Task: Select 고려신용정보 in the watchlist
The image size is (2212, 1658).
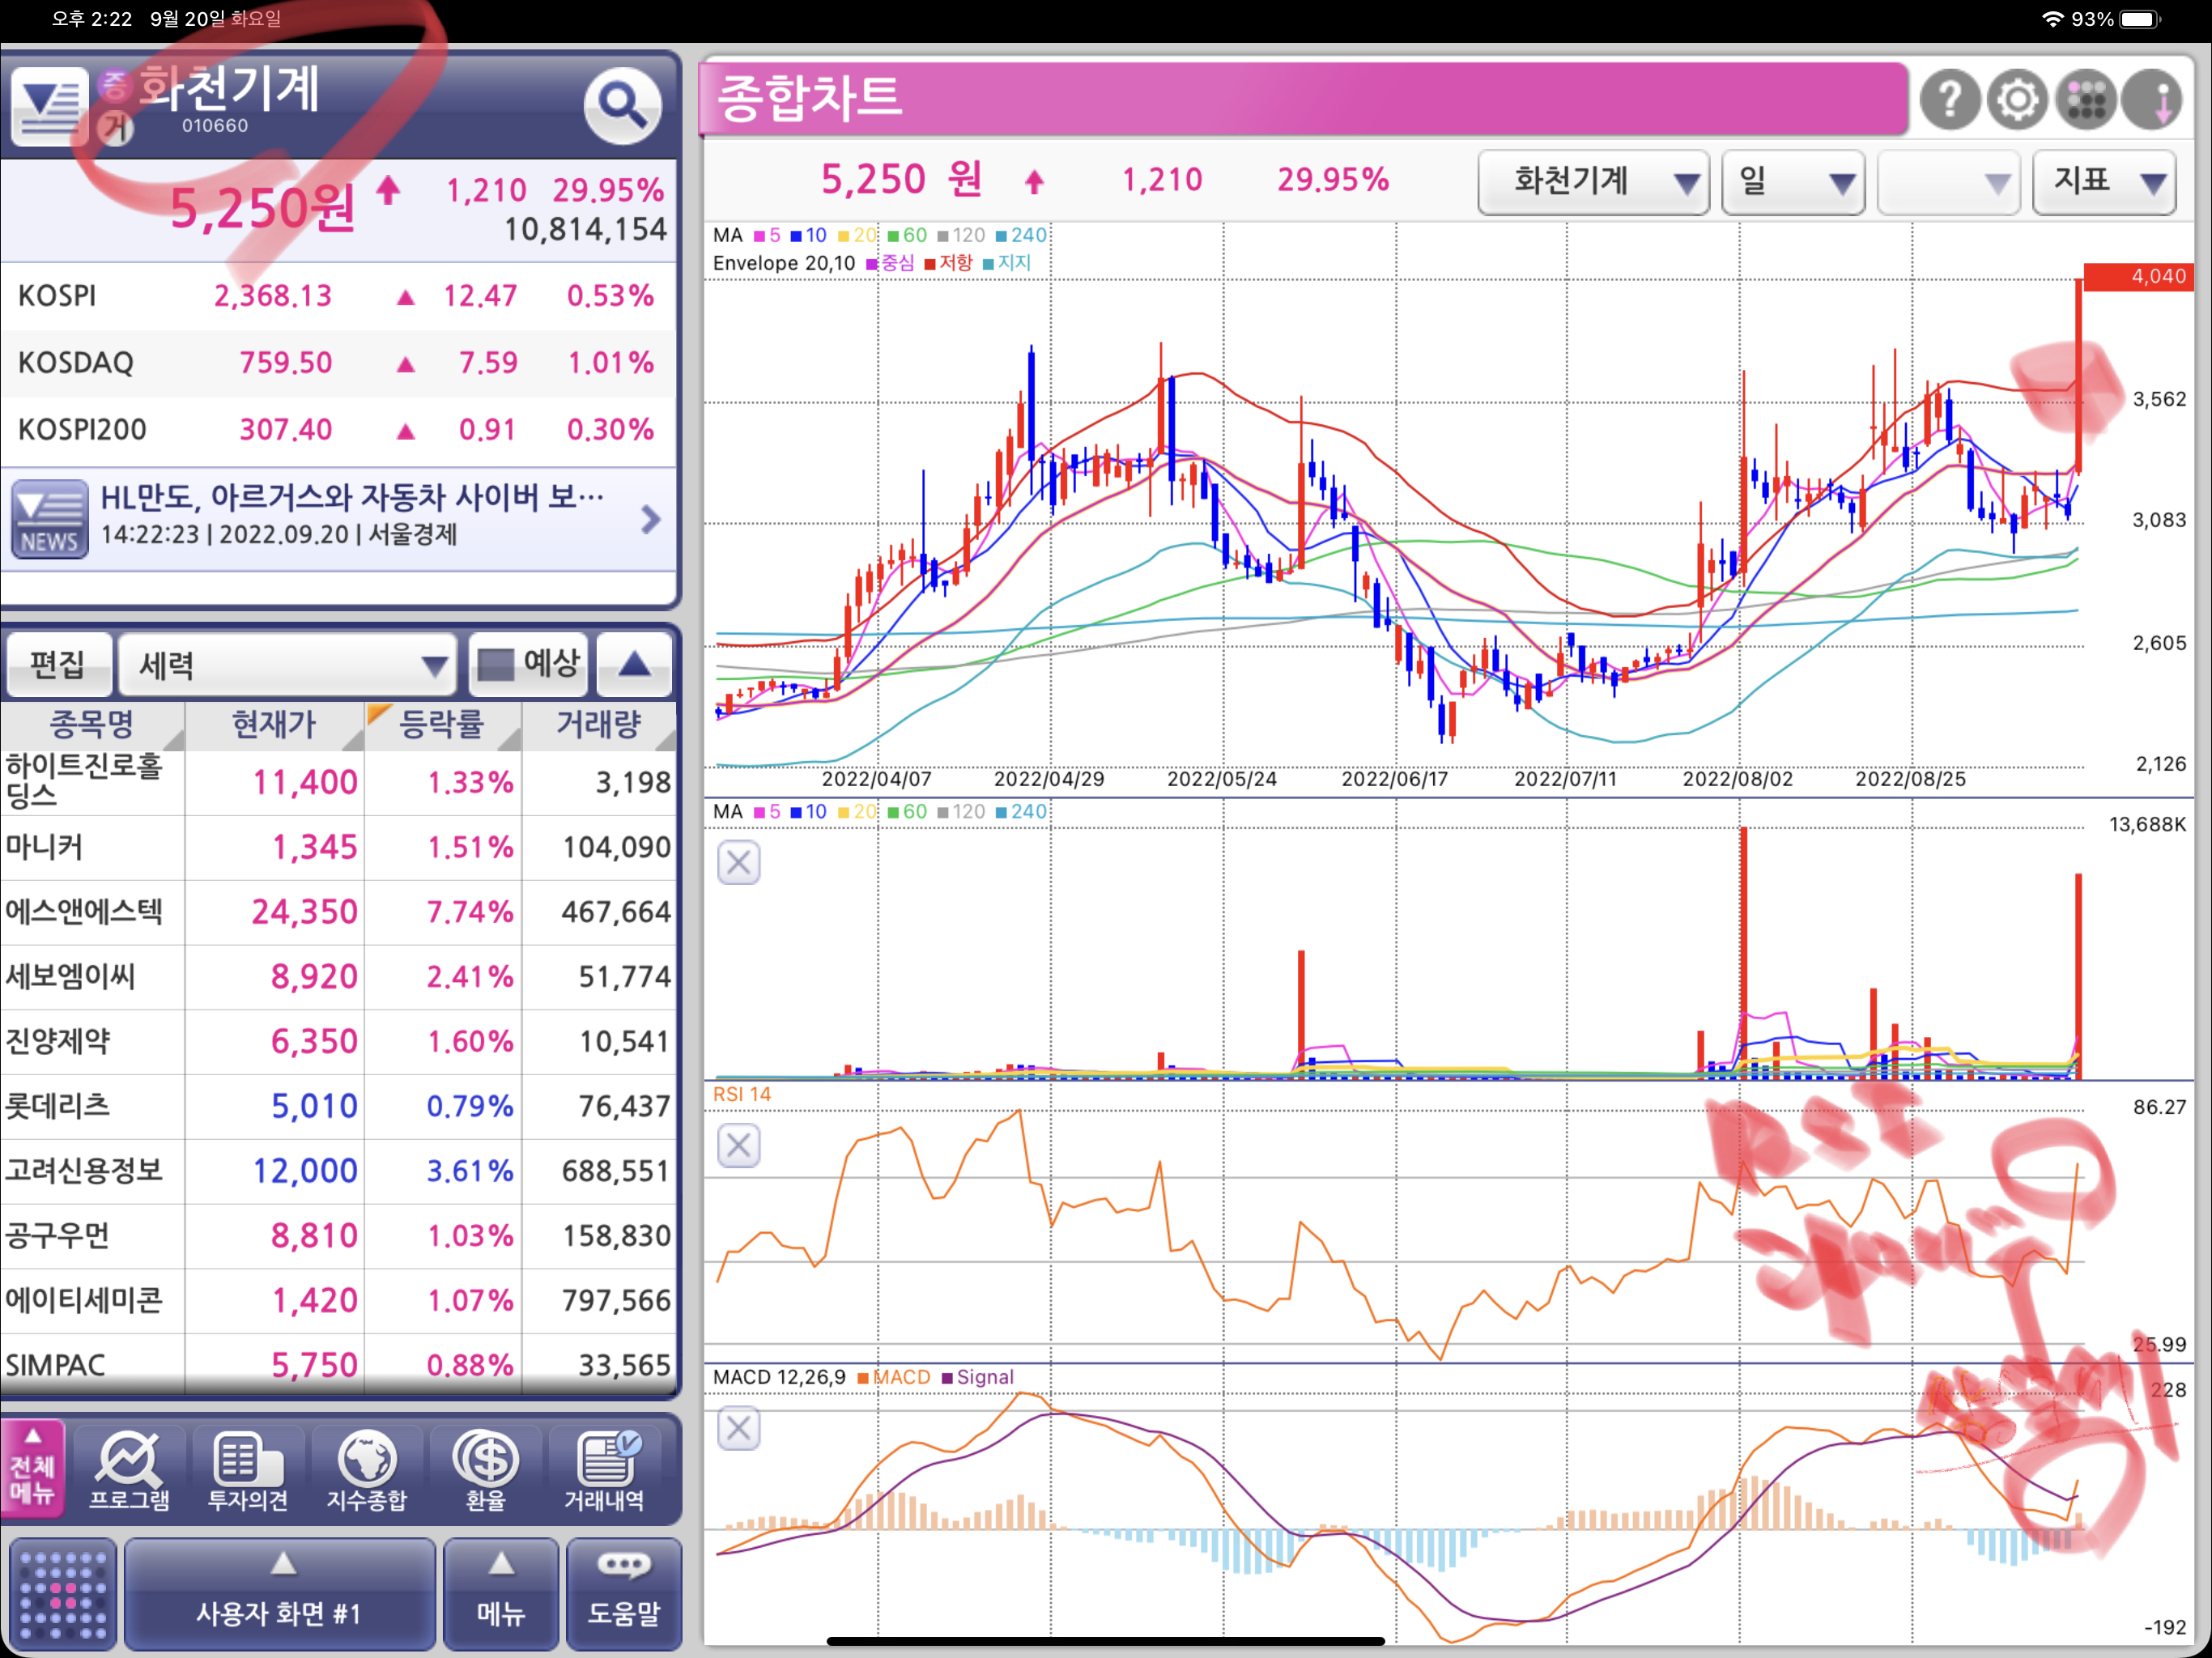Action: click(x=338, y=1171)
